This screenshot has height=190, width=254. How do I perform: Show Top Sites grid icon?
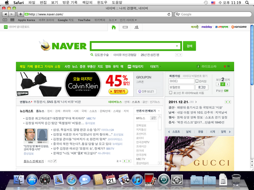[12, 20]
